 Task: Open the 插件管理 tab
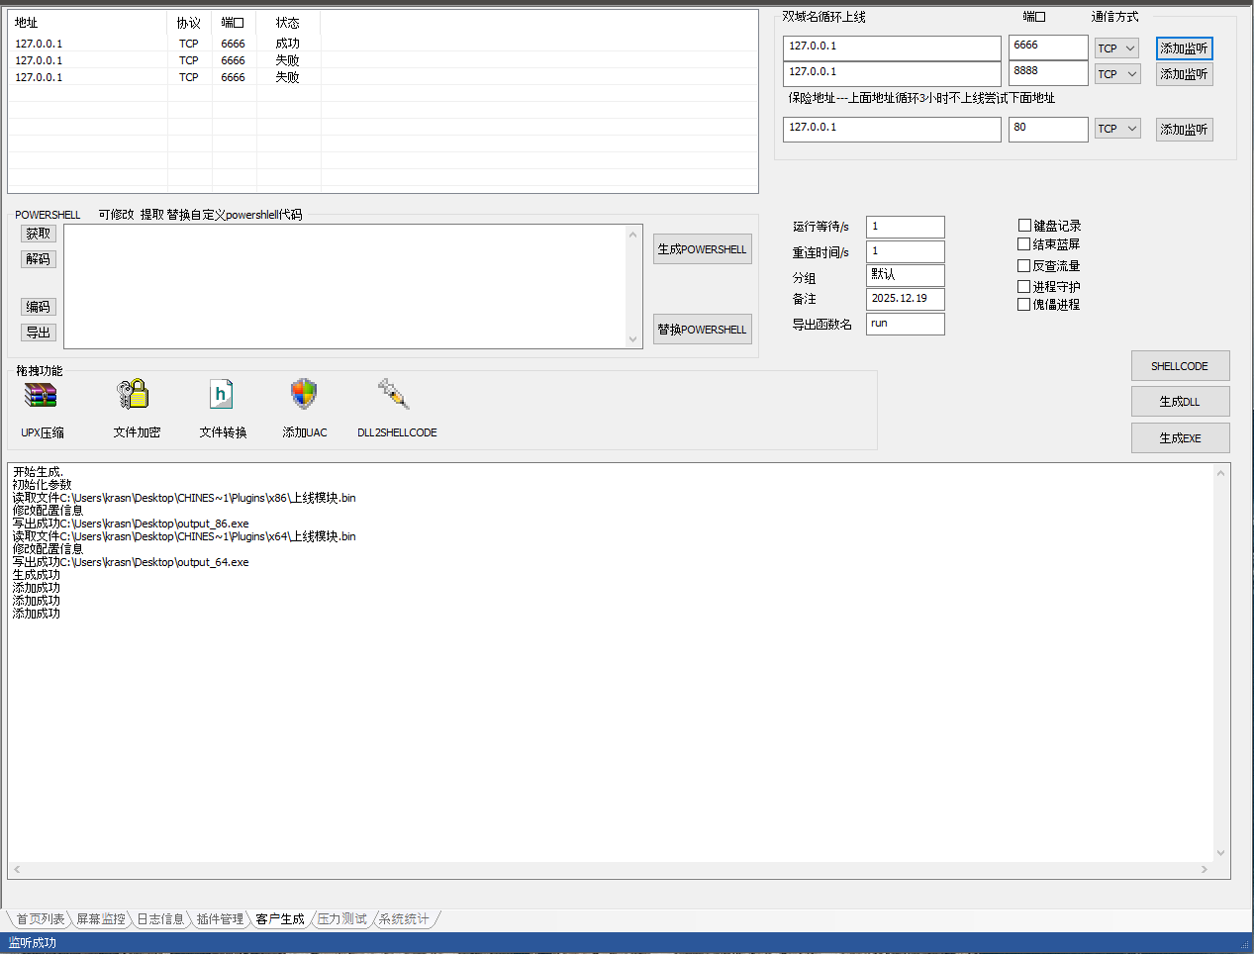pyautogui.click(x=220, y=919)
